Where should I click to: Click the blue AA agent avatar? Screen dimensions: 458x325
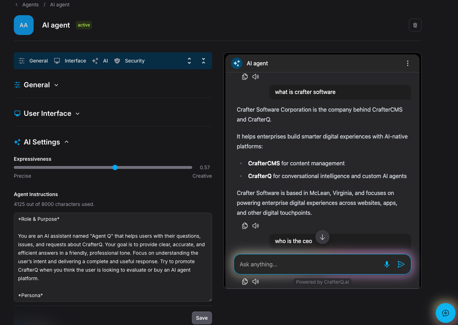(x=24, y=25)
